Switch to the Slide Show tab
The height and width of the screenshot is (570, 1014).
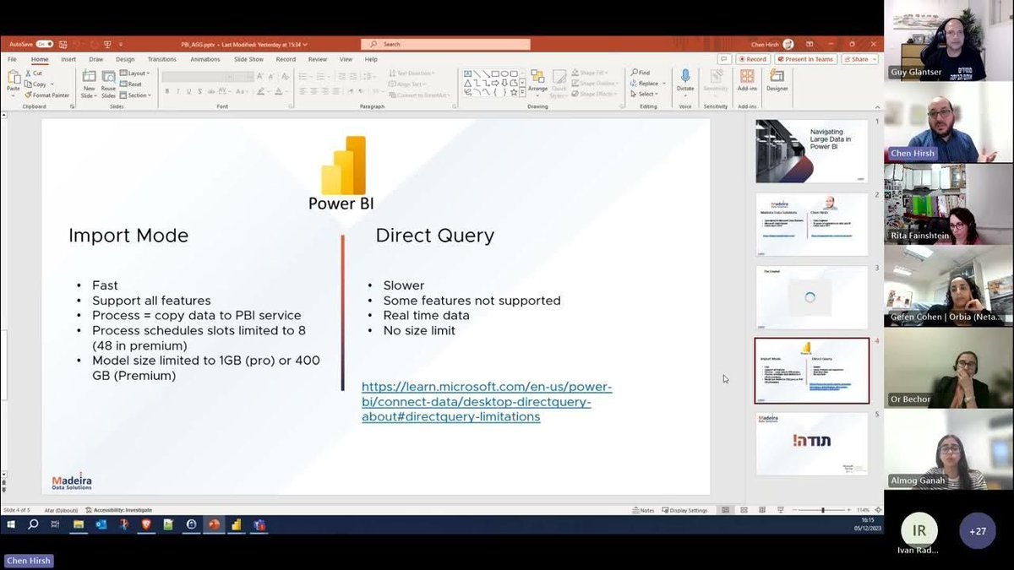[249, 59]
